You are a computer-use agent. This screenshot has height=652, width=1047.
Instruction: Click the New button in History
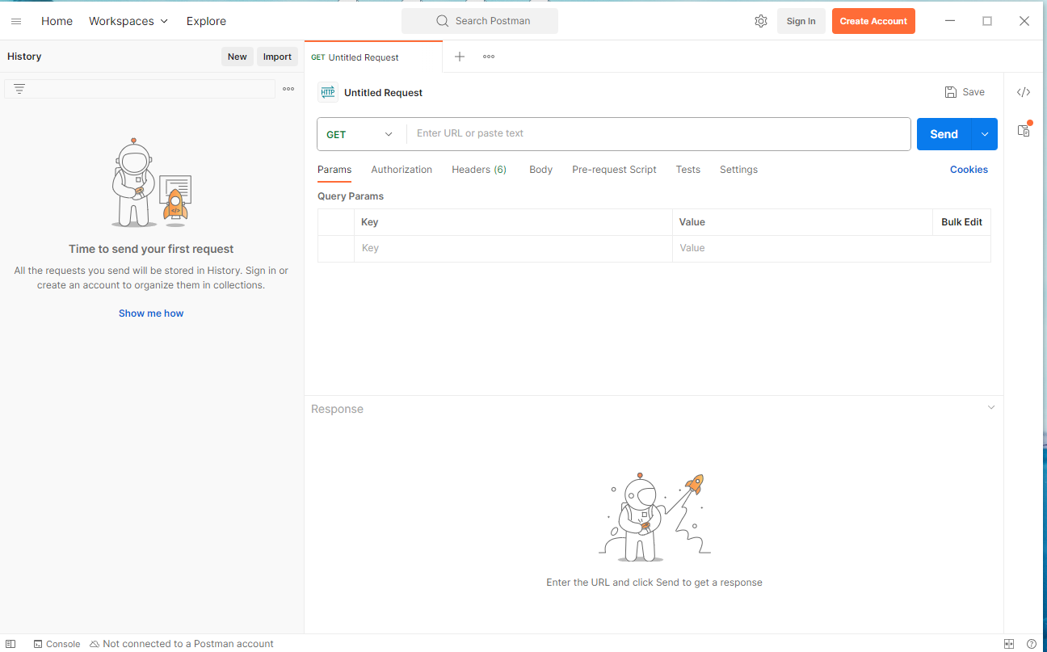[237, 57]
